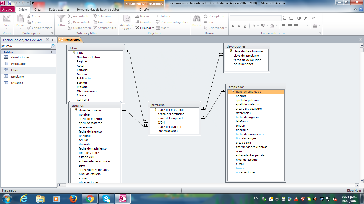The image size is (364, 204).
Task: Open Revisión ortográfica spell check
Action: click(172, 22)
